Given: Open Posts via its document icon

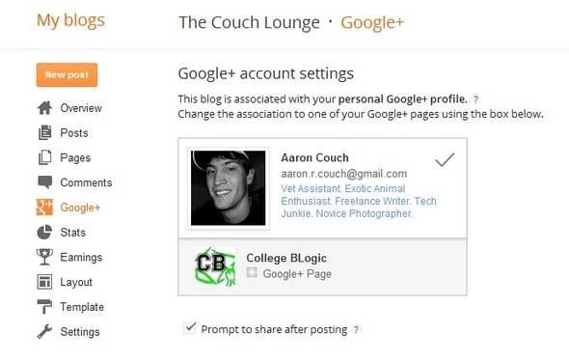Looking at the screenshot, I should (x=44, y=132).
